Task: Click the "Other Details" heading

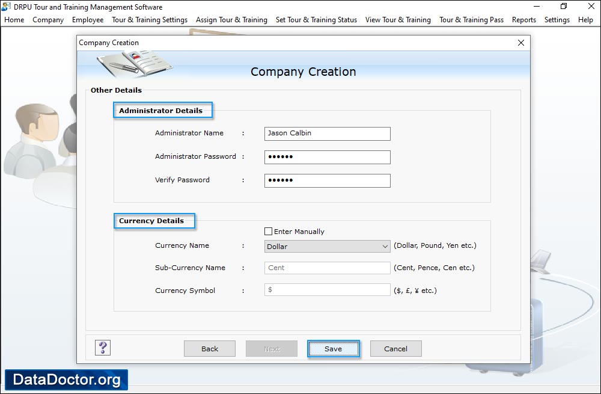Action: [116, 90]
